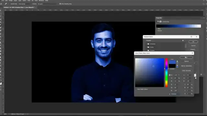This screenshot has height=116, width=207.
Task: Click the R red value field
Action: (x=176, y=84)
